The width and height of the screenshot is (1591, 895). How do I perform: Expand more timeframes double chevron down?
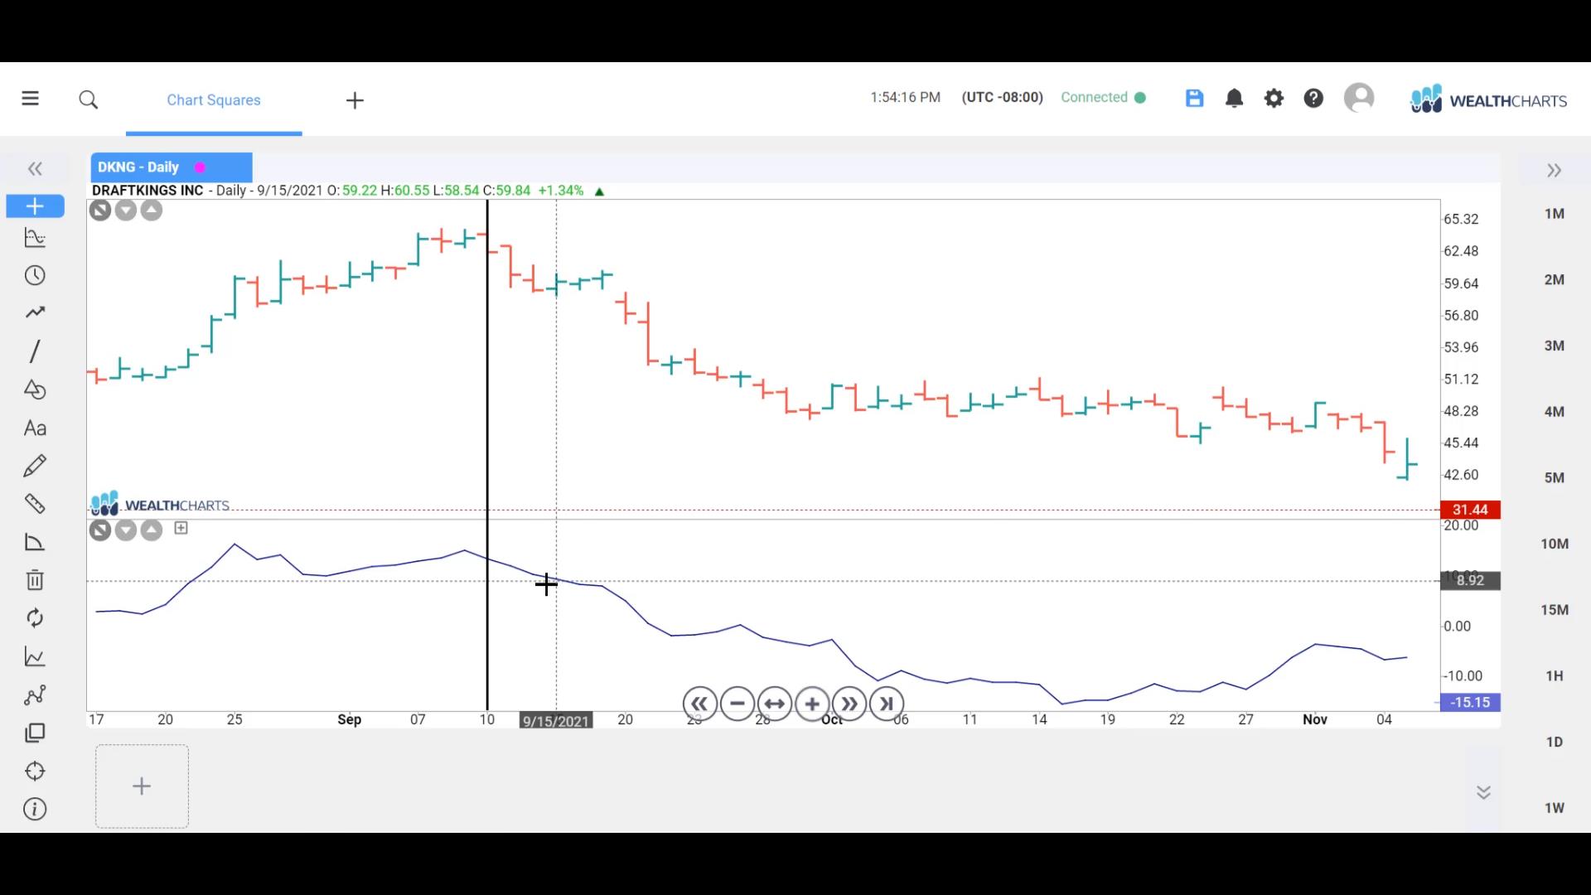pyautogui.click(x=1483, y=793)
